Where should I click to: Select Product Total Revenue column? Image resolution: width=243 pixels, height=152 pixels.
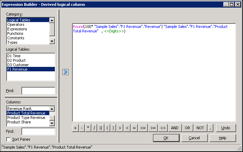coord(28,113)
